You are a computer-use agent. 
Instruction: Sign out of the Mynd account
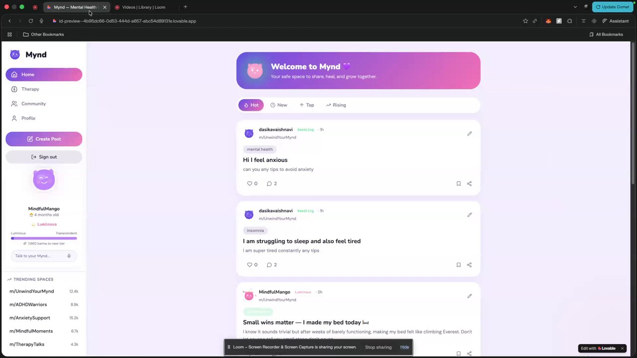point(44,157)
